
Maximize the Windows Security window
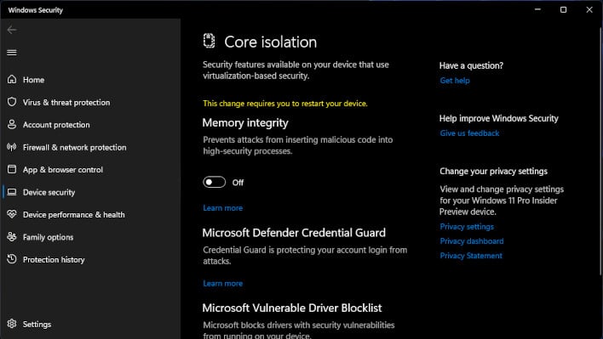(563, 9)
